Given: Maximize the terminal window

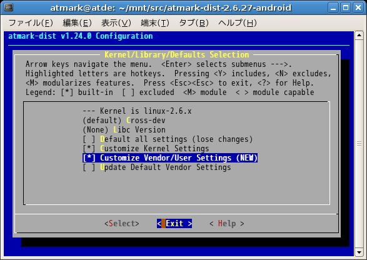Looking at the screenshot, I should pyautogui.click(x=346, y=8).
